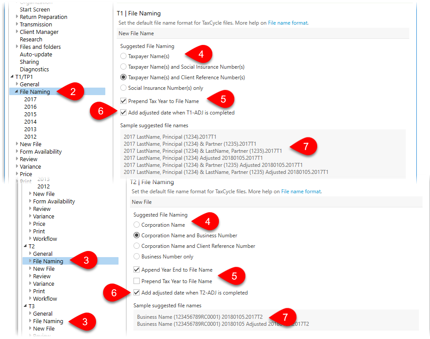Select Corporation Name and Client Reference Number
This screenshot has height=339, width=430.
pos(137,246)
